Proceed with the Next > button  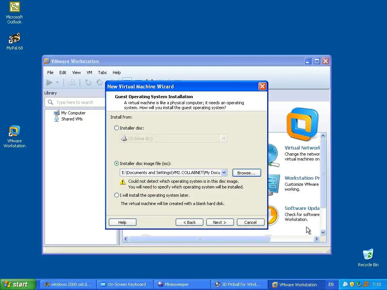click(220, 222)
